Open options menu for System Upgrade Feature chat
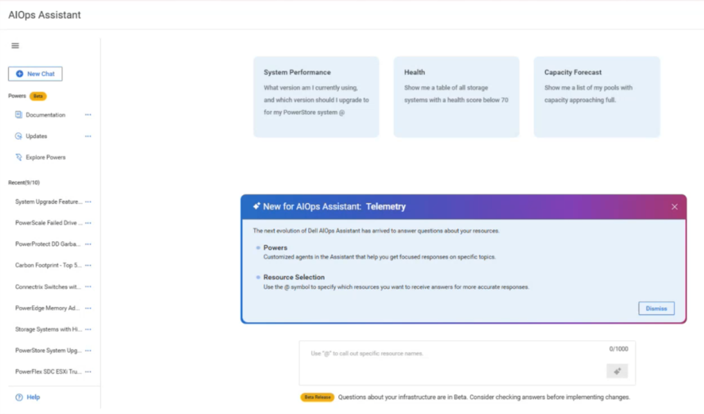This screenshot has height=414, width=704. (88, 202)
